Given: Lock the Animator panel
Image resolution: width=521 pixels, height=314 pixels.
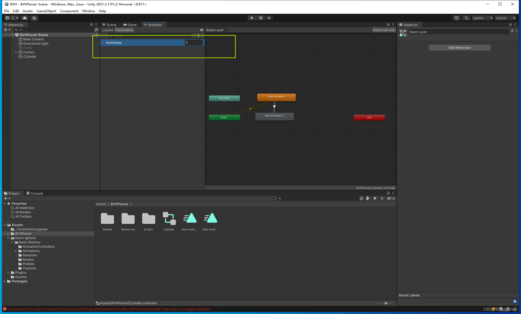Looking at the screenshot, I should (388, 24).
